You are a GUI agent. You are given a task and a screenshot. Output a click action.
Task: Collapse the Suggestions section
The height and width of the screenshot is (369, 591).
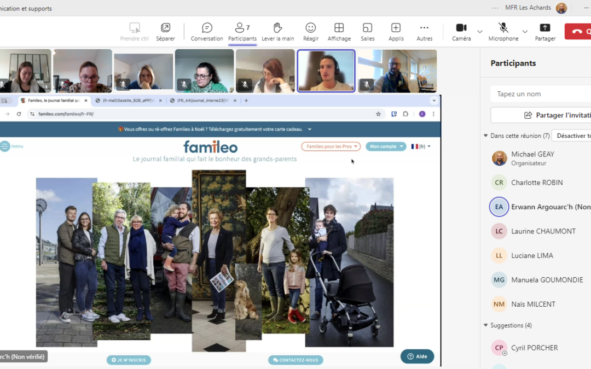485,325
